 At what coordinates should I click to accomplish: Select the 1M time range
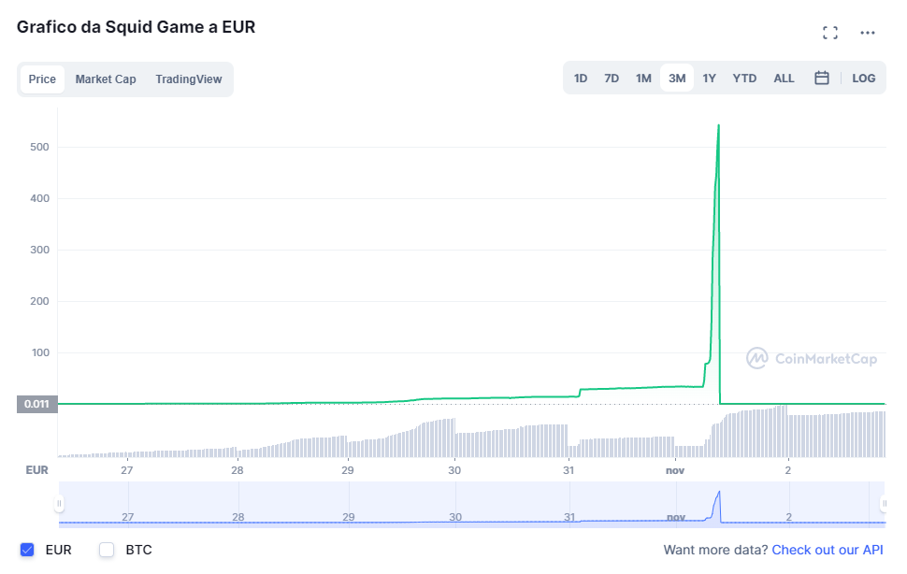(643, 78)
